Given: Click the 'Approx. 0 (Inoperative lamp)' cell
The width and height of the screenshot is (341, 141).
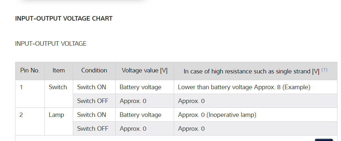Looking at the screenshot, I should 217,115.
